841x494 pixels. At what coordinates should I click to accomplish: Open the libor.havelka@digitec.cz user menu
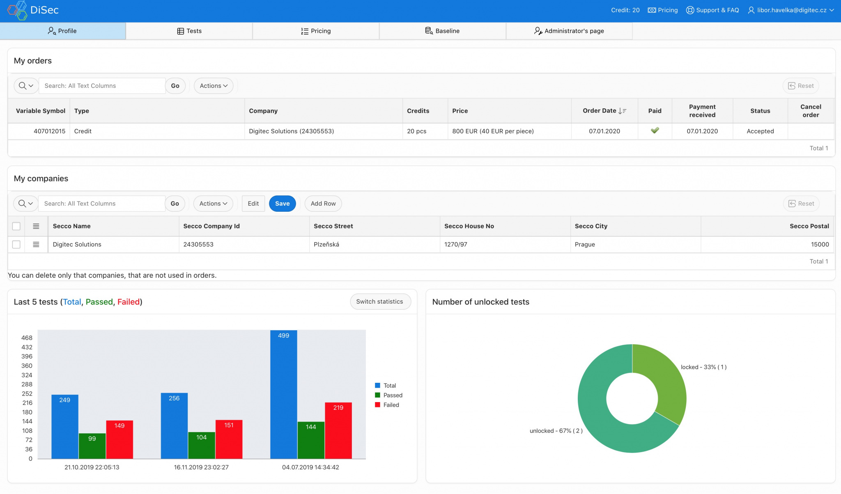coord(791,10)
